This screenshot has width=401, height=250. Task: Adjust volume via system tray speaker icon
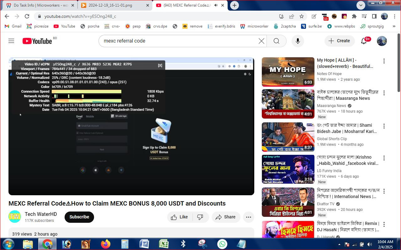coord(369,244)
